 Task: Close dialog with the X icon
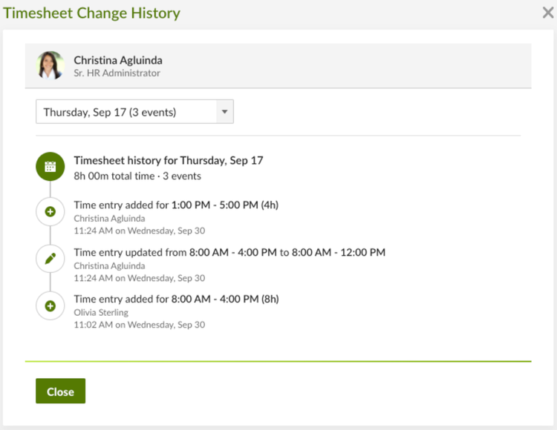548,13
